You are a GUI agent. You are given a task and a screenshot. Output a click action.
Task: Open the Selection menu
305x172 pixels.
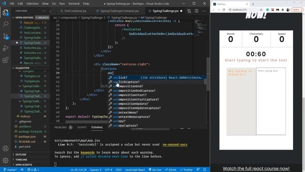click(32, 3)
